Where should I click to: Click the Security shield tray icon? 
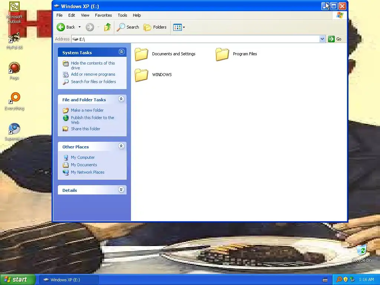345,280
